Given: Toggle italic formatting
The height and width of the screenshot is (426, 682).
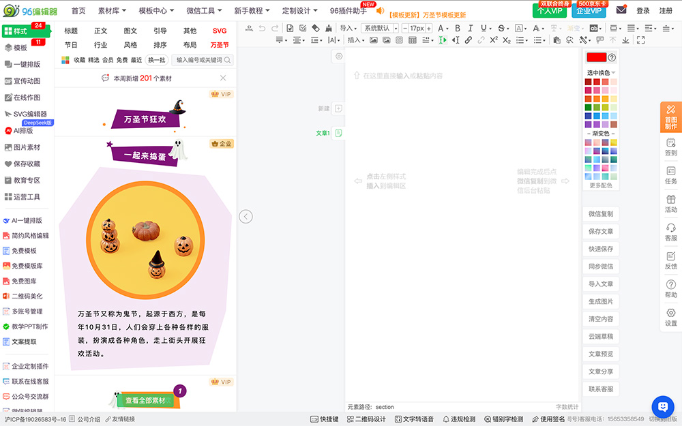Looking at the screenshot, I should point(470,29).
